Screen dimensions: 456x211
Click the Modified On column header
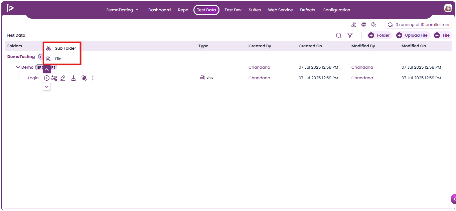pos(414,46)
